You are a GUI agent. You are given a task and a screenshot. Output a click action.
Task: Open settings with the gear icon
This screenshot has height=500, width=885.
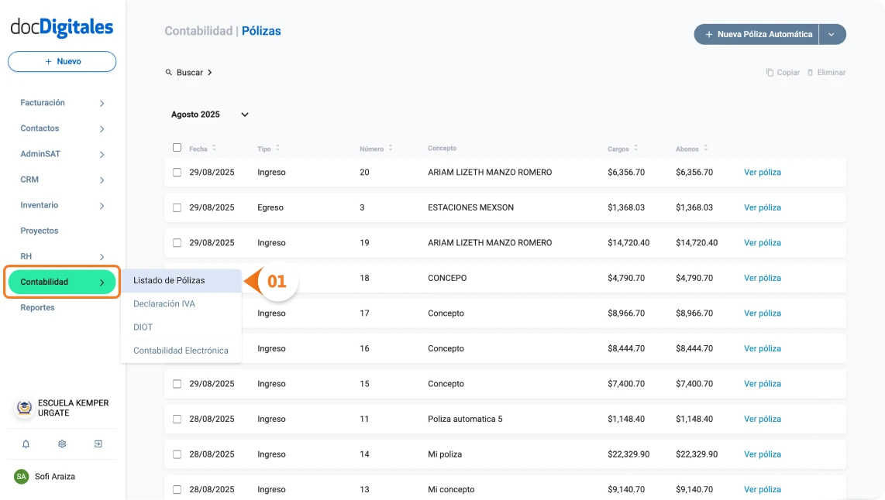(x=62, y=443)
